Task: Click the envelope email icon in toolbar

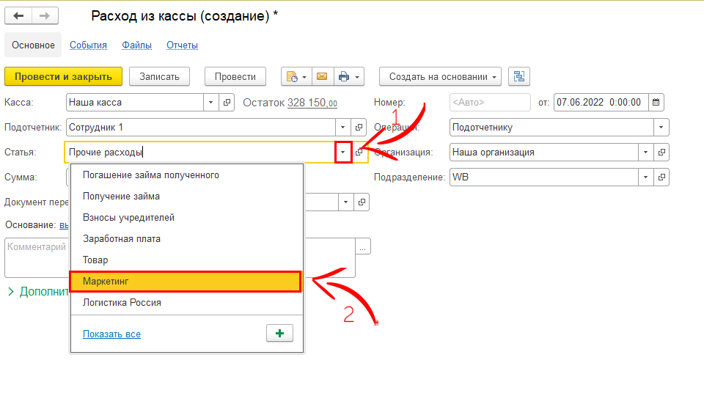Action: [321, 76]
